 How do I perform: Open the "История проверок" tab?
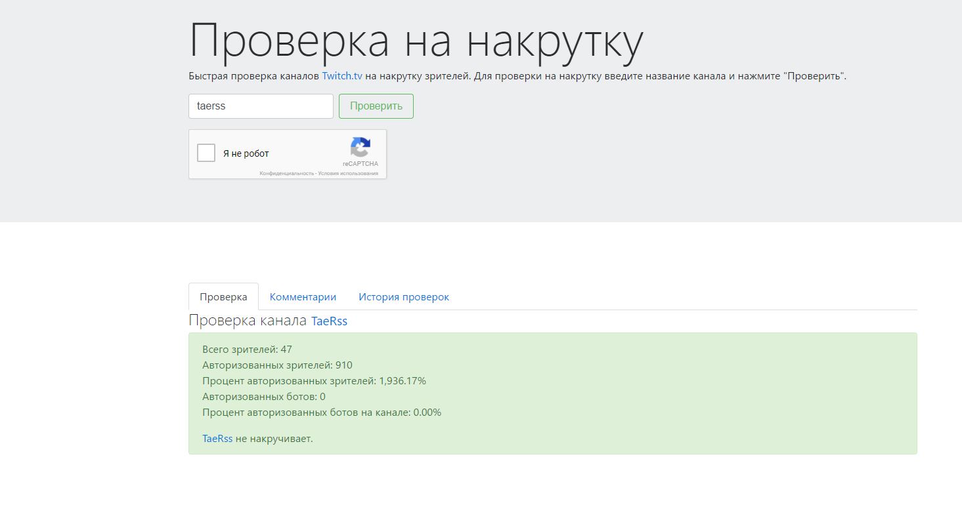[x=403, y=297]
